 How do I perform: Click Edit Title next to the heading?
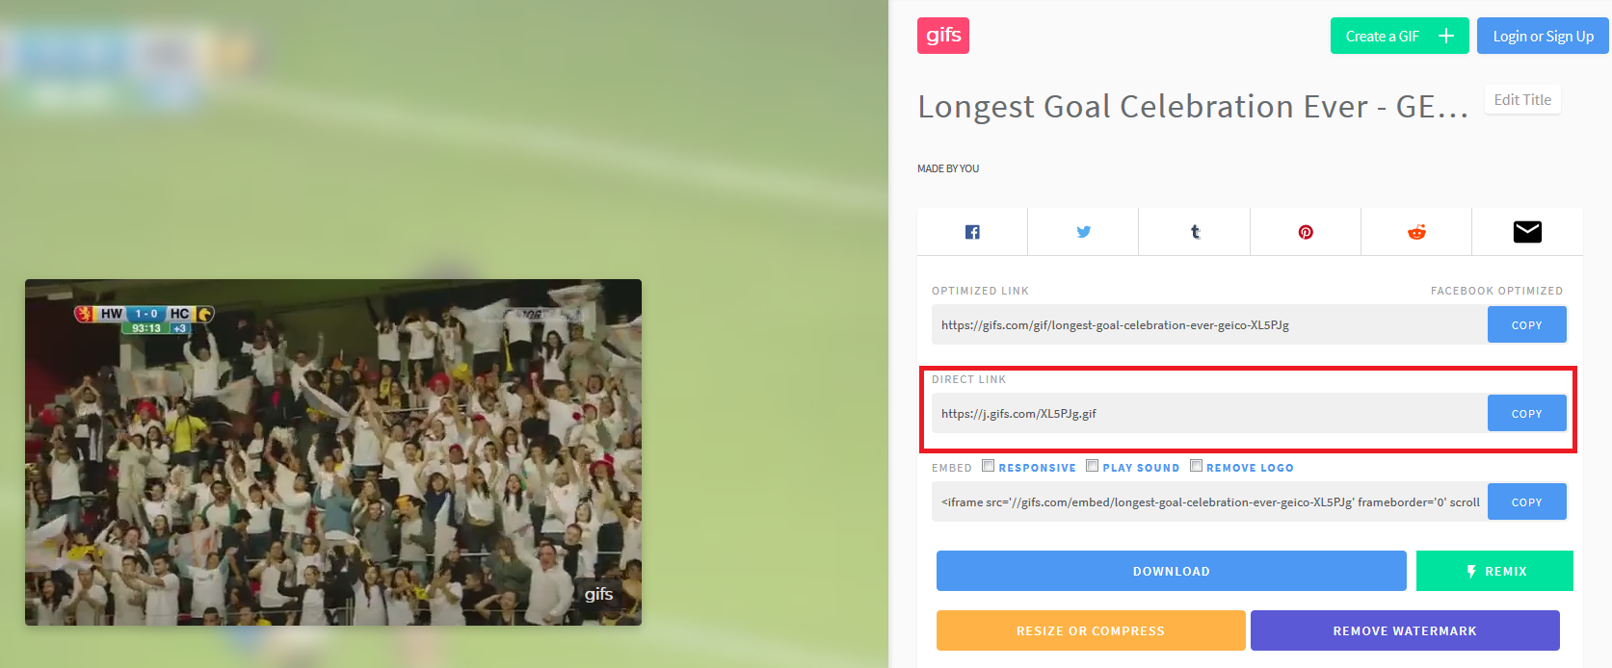[x=1522, y=99]
